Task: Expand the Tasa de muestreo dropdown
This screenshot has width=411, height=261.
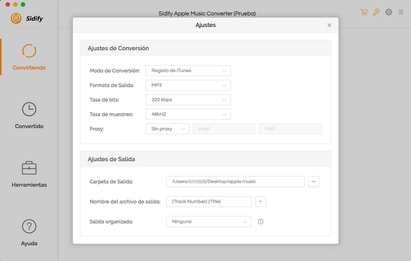Action: coord(188,114)
